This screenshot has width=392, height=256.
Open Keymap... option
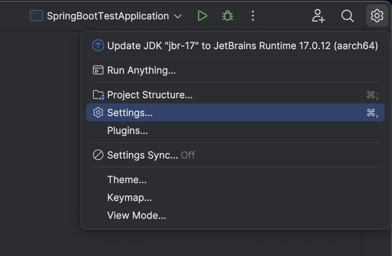coord(129,198)
